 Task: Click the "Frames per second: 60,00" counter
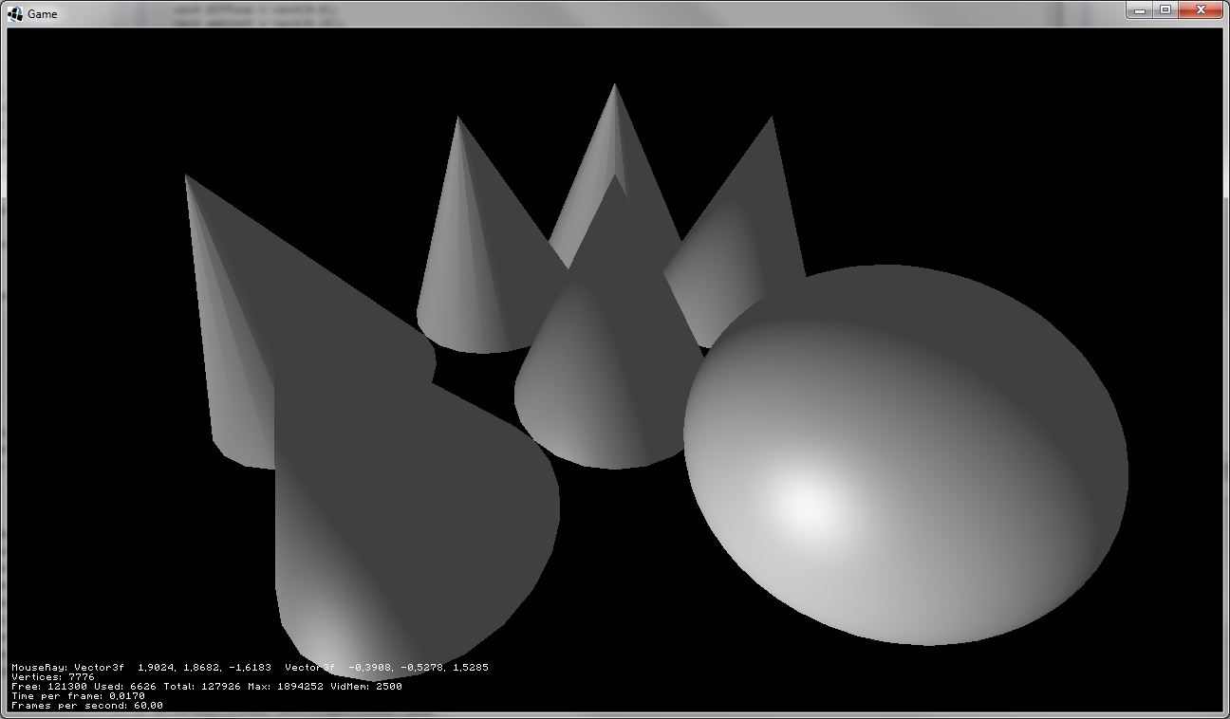(x=87, y=705)
